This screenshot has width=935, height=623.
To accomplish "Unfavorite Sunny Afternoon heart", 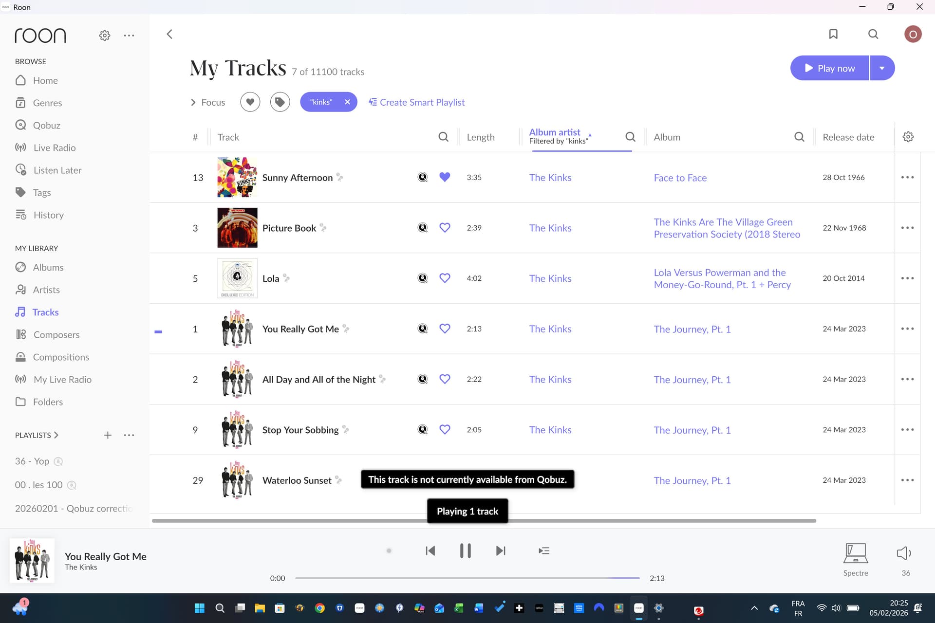I will pos(445,177).
